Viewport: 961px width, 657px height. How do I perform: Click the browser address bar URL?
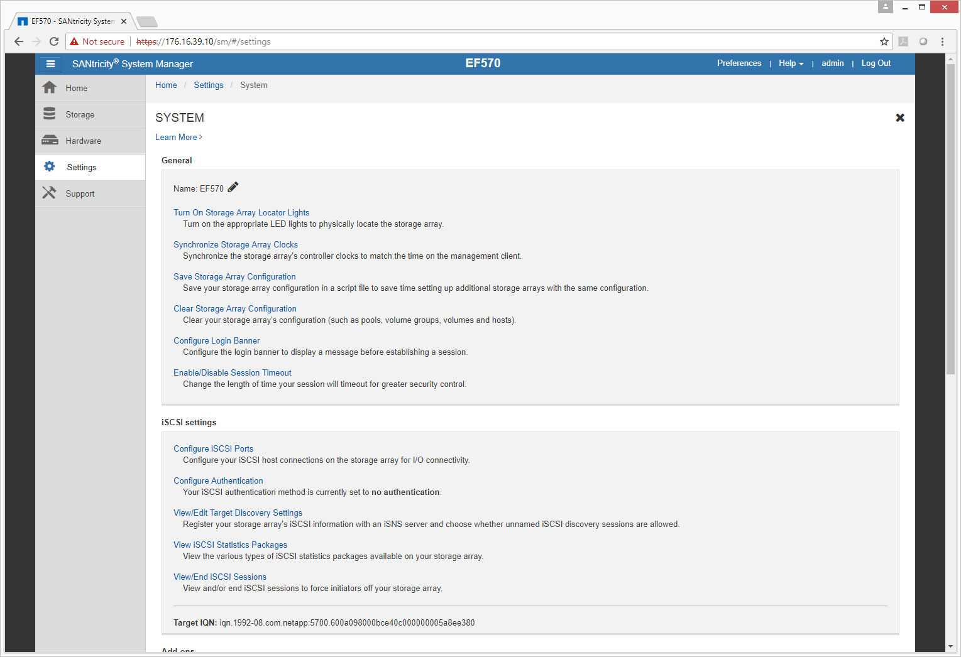(x=440, y=41)
